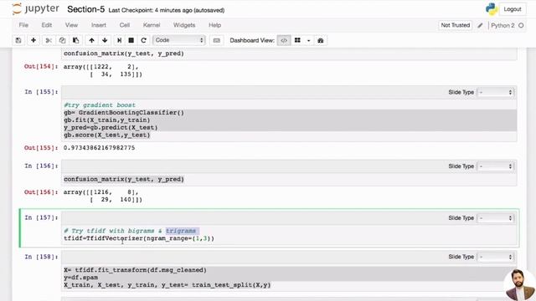The width and height of the screenshot is (536, 301).
Task: Click the Python logo icon
Action: (x=492, y=9)
